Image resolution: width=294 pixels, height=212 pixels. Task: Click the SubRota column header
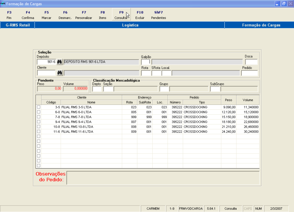tap(145, 102)
